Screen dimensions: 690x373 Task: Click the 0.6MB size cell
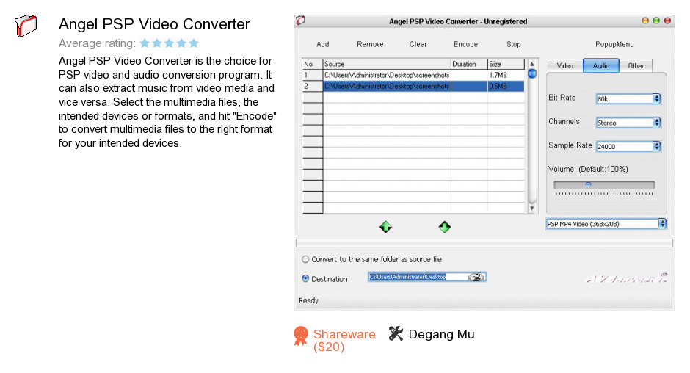click(506, 87)
